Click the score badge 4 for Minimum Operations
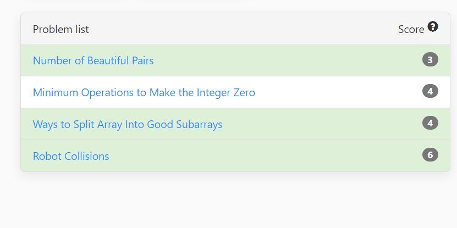 coord(430,91)
